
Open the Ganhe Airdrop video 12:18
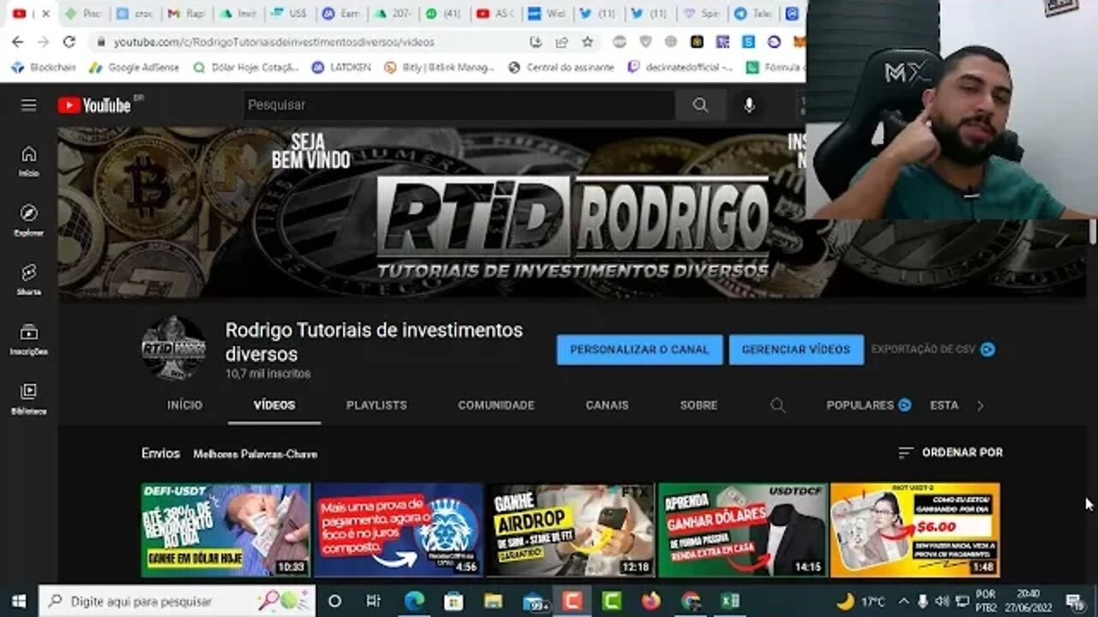coord(570,530)
